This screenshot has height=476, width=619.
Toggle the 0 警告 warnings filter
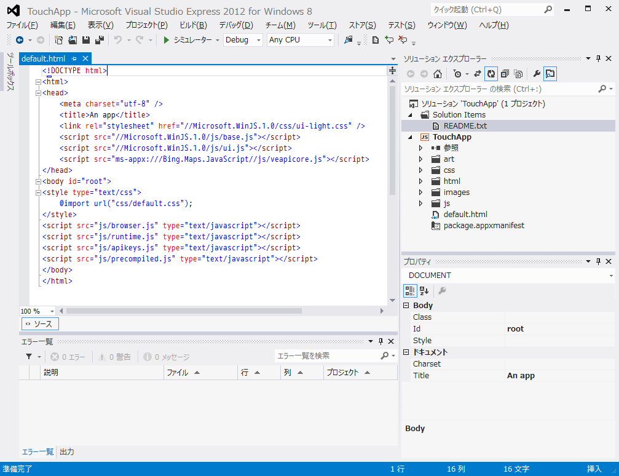pyautogui.click(x=114, y=357)
